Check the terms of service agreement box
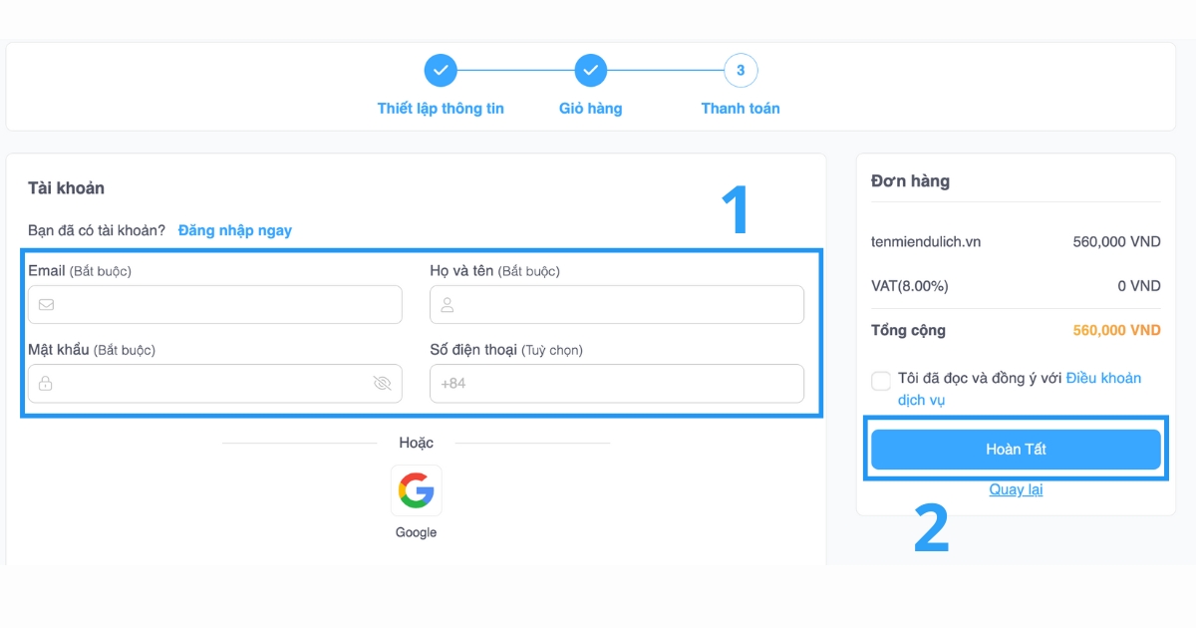 [x=881, y=381]
